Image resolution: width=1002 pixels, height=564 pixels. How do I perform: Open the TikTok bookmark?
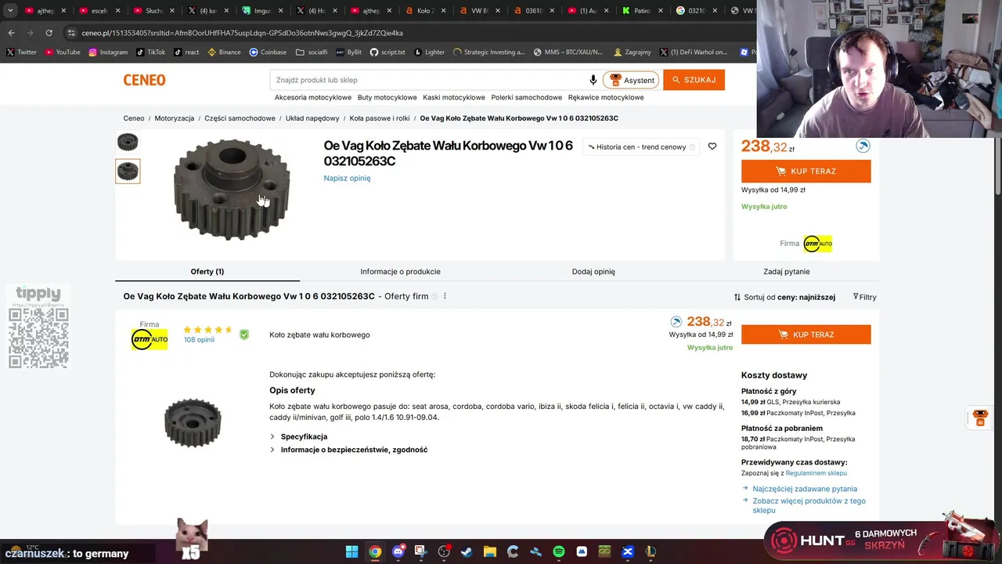tap(150, 52)
